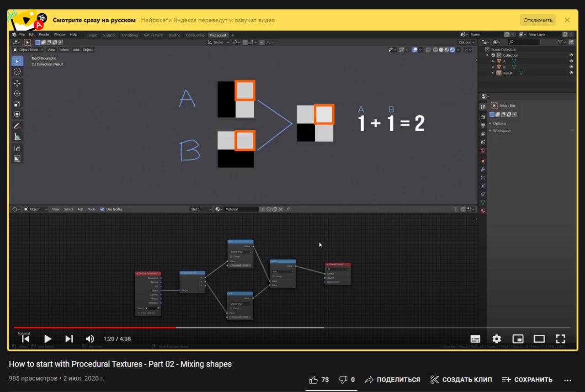
Task: Open the Material properties tab
Action: (483, 211)
